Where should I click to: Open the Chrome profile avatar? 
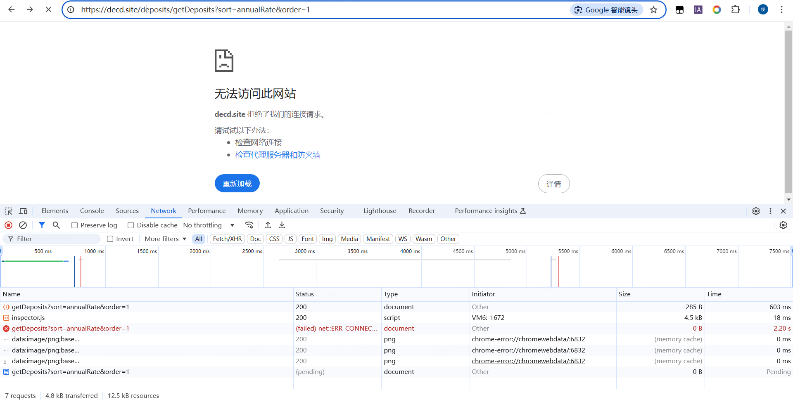click(x=763, y=9)
